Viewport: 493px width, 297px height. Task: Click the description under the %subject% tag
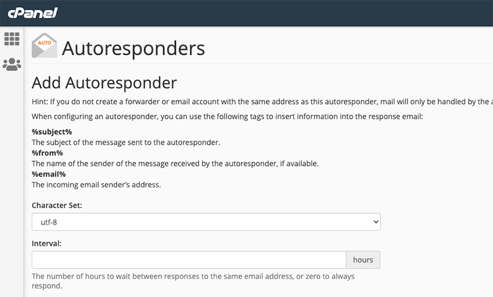coord(125,142)
